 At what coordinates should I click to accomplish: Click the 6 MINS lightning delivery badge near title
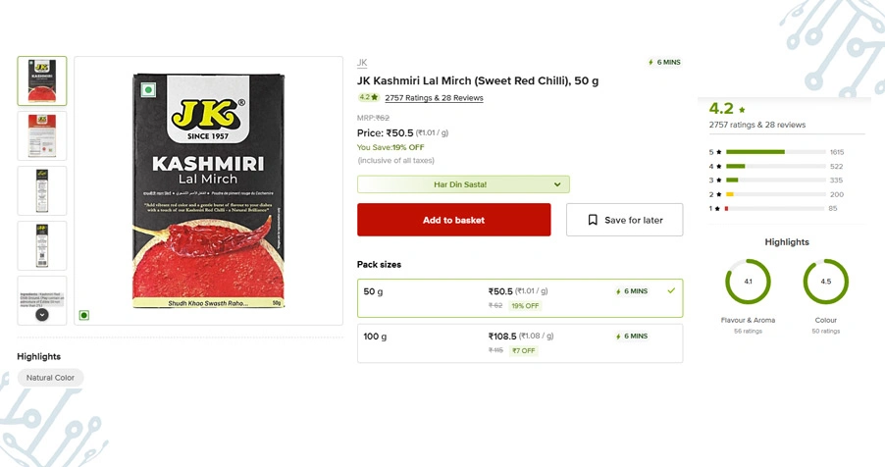[664, 62]
